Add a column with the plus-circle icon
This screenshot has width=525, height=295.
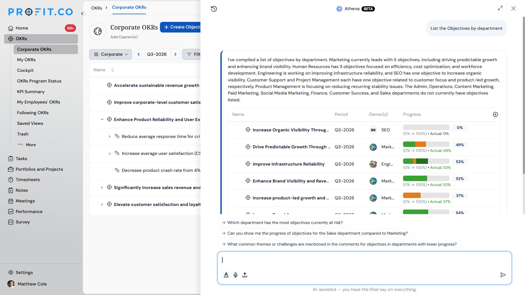pos(495,114)
